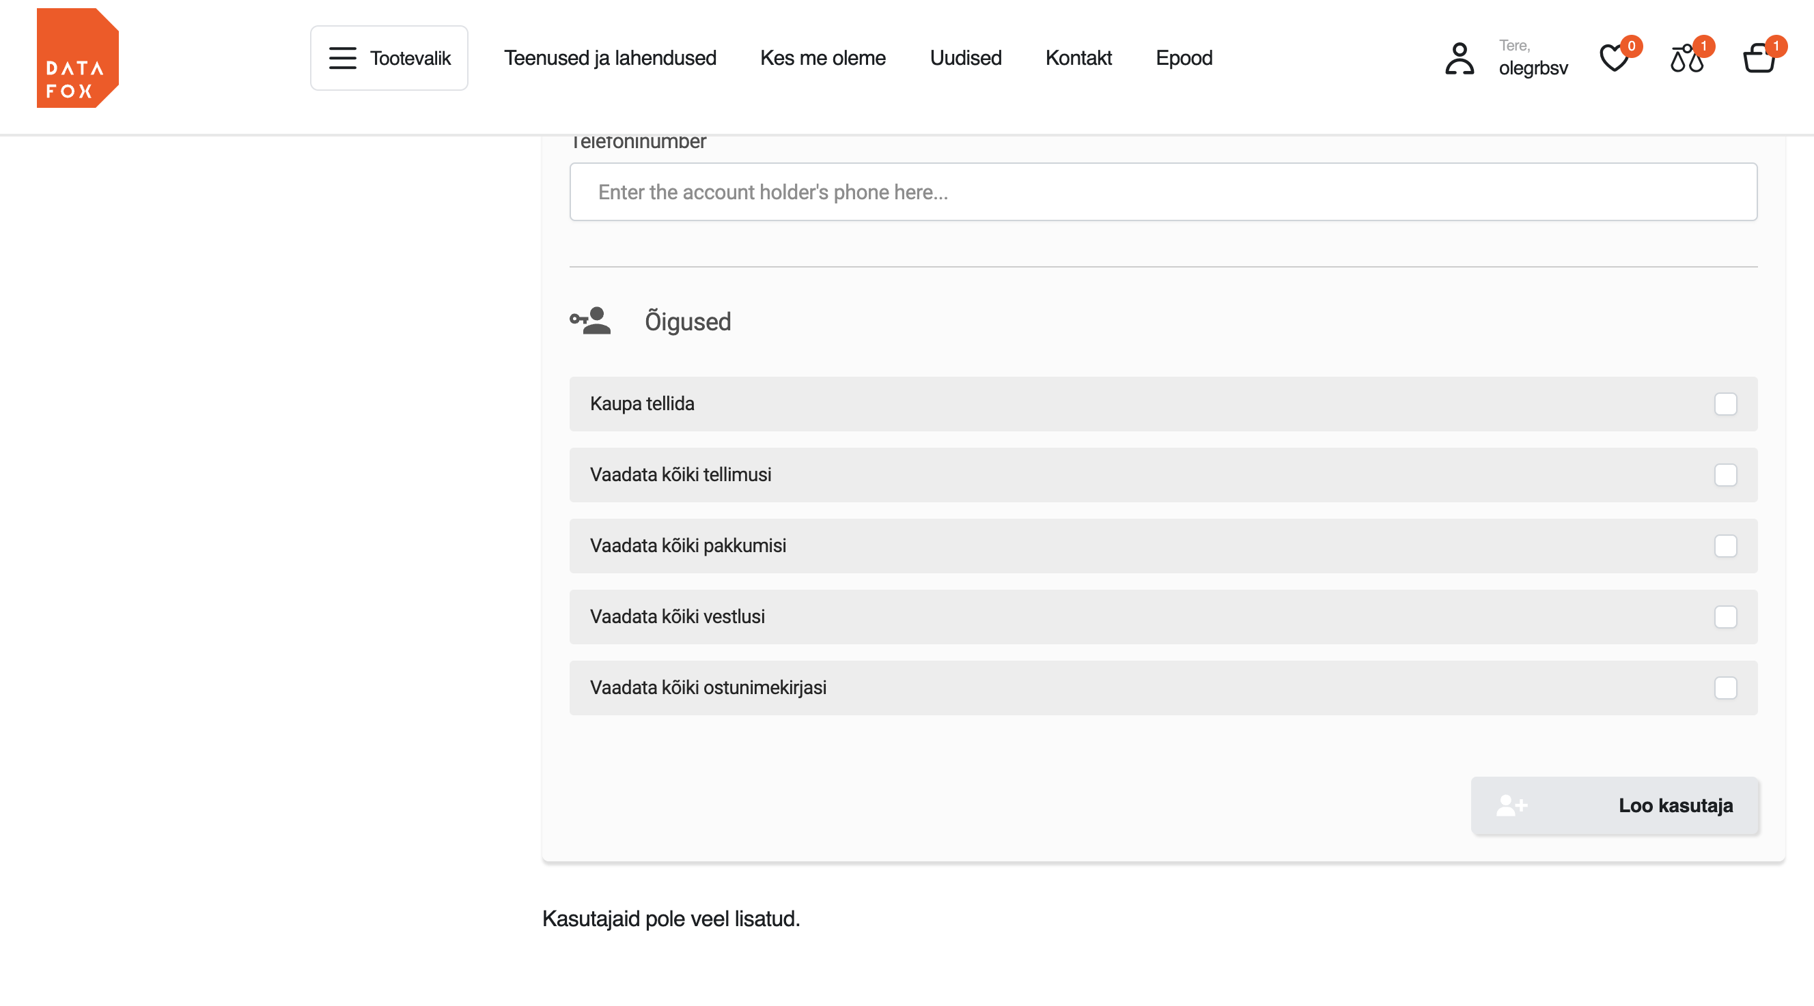Screen dimensions: 1814x1006
Task: Open the hamburger Tootevalik menu
Action: pyautogui.click(x=389, y=58)
